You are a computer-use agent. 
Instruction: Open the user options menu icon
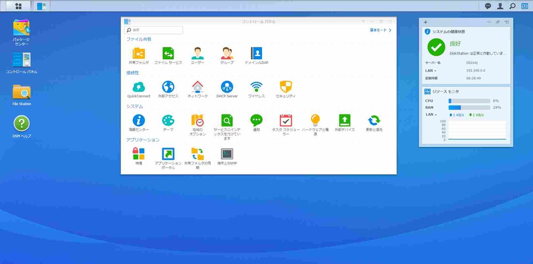(x=500, y=5)
